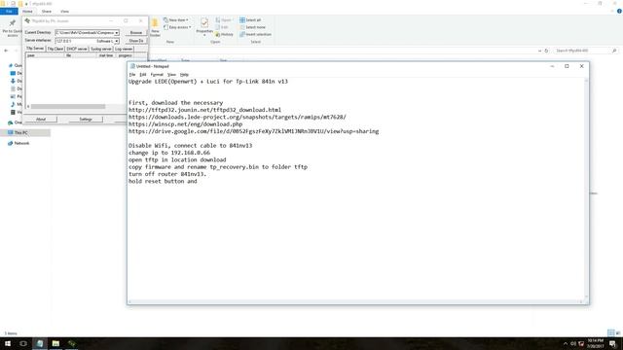The width and height of the screenshot is (623, 350).
Task: Click the 'hold reset button and' line
Action: click(163, 181)
